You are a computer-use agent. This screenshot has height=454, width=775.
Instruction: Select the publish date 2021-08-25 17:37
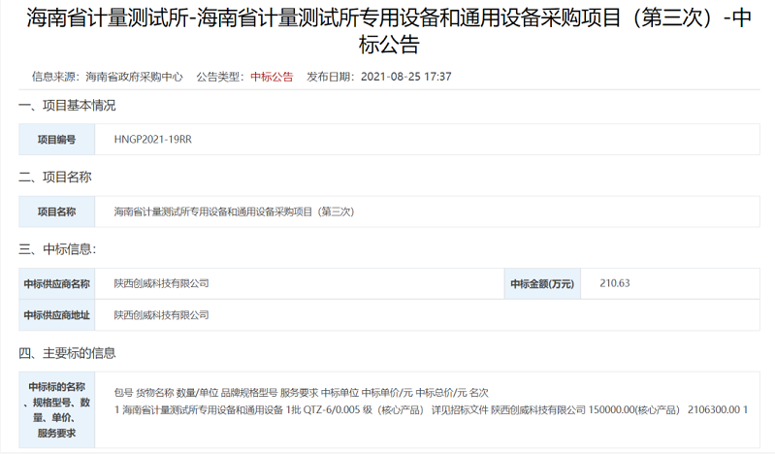tap(405, 77)
